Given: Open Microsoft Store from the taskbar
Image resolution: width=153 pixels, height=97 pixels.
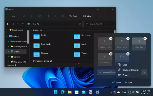Looking at the screenshot, I should tap(76, 92).
